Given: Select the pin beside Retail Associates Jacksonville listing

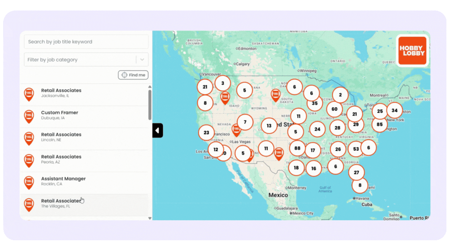Looking at the screenshot, I should pos(29,94).
